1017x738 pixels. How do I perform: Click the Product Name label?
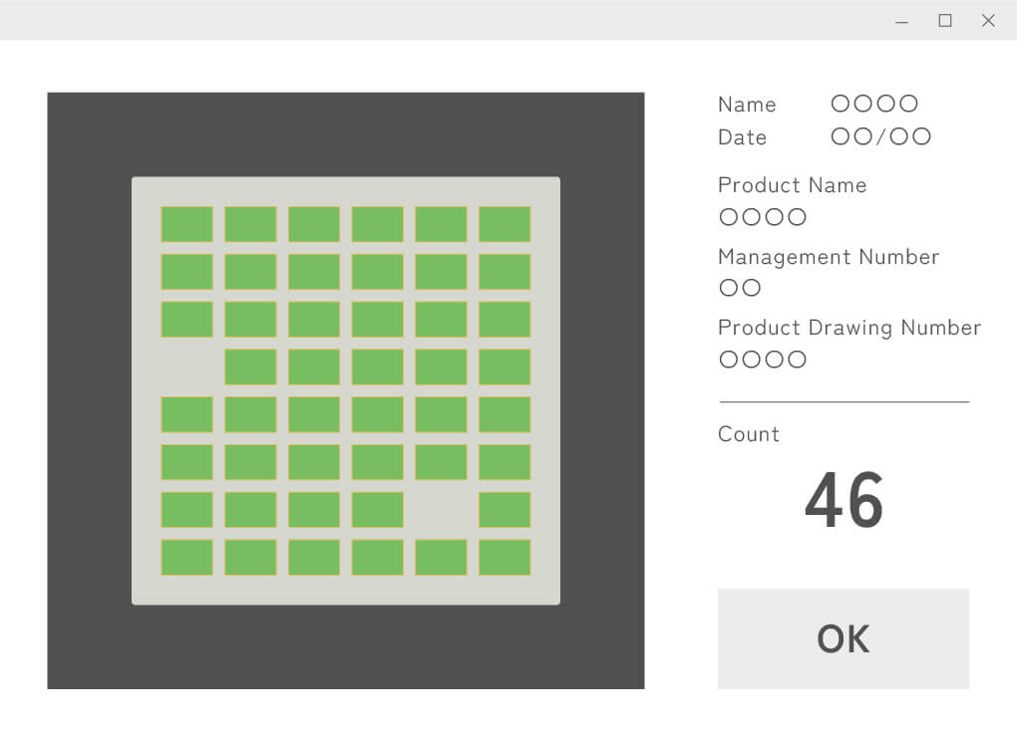[792, 185]
